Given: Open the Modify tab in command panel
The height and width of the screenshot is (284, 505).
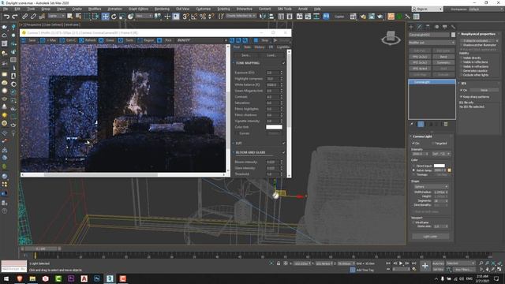Looking at the screenshot, I should (x=420, y=27).
